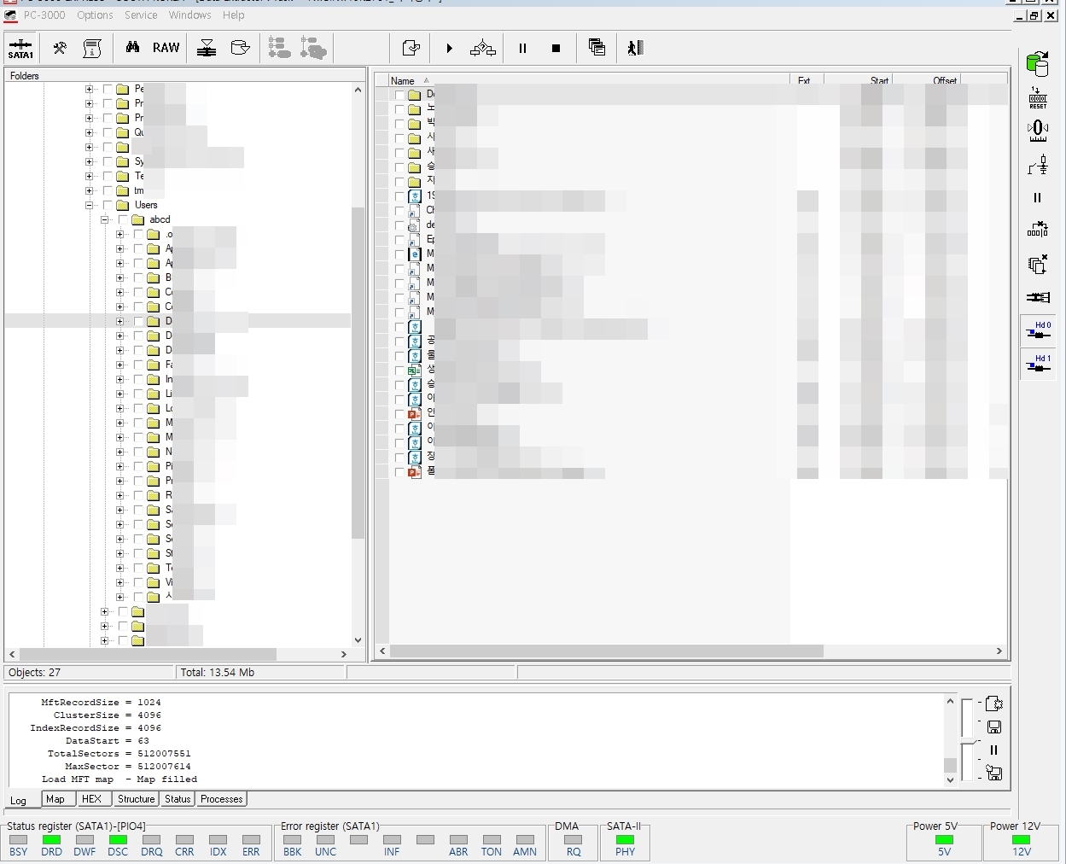Check the Qu folder checkbox
The image size is (1066, 864).
pyautogui.click(x=108, y=132)
